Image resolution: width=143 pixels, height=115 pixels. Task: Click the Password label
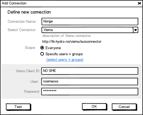(x=32, y=92)
